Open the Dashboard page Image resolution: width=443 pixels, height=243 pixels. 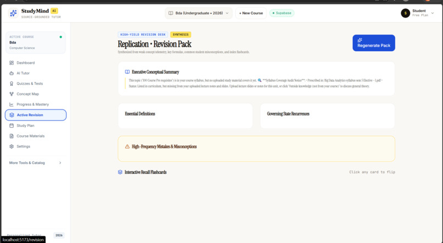pos(35,63)
